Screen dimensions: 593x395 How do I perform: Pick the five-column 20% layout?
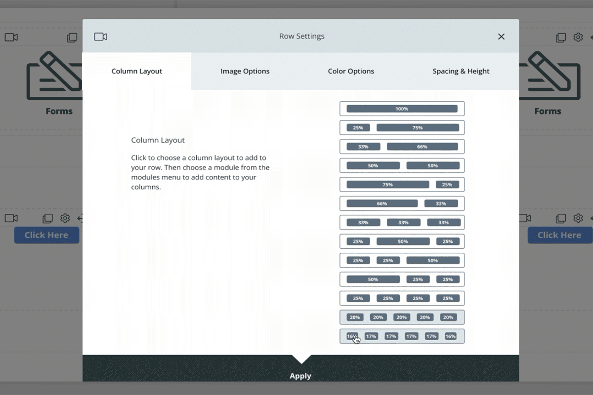tap(402, 317)
